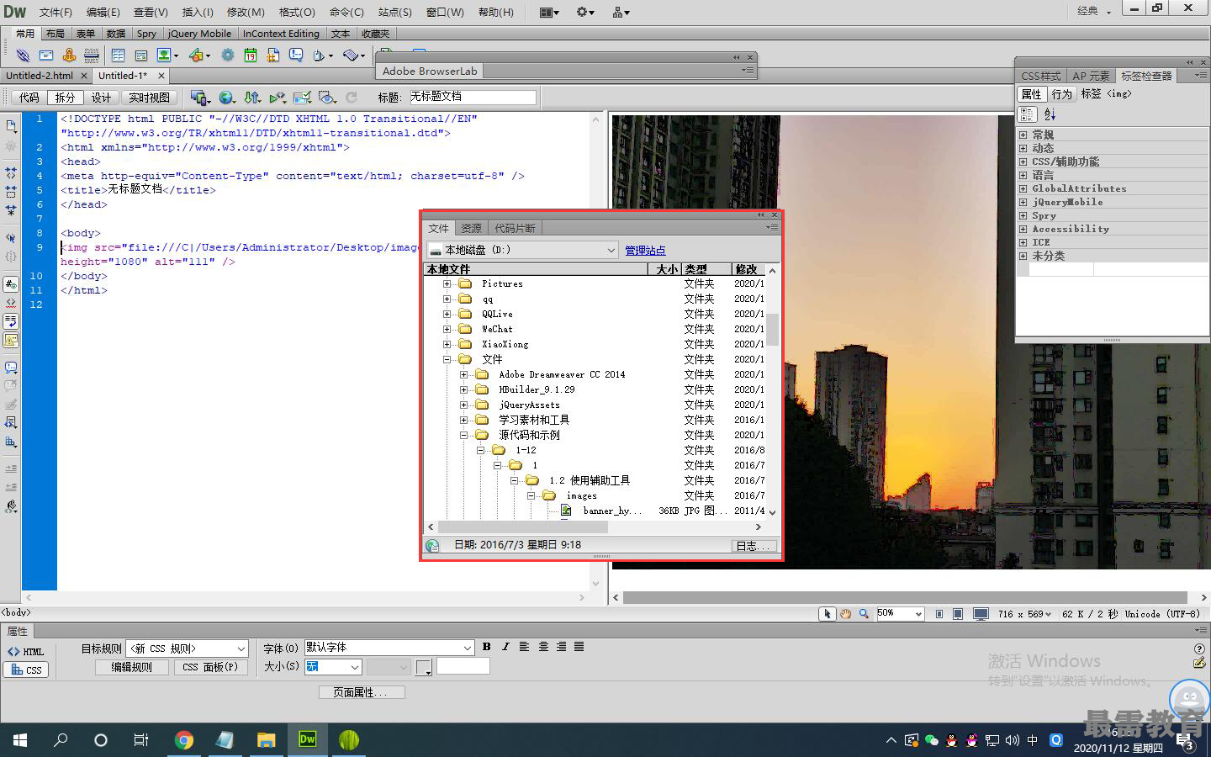Screen dimensions: 1211x757
Task: Open Multiscreen preview icon
Action: click(x=199, y=98)
